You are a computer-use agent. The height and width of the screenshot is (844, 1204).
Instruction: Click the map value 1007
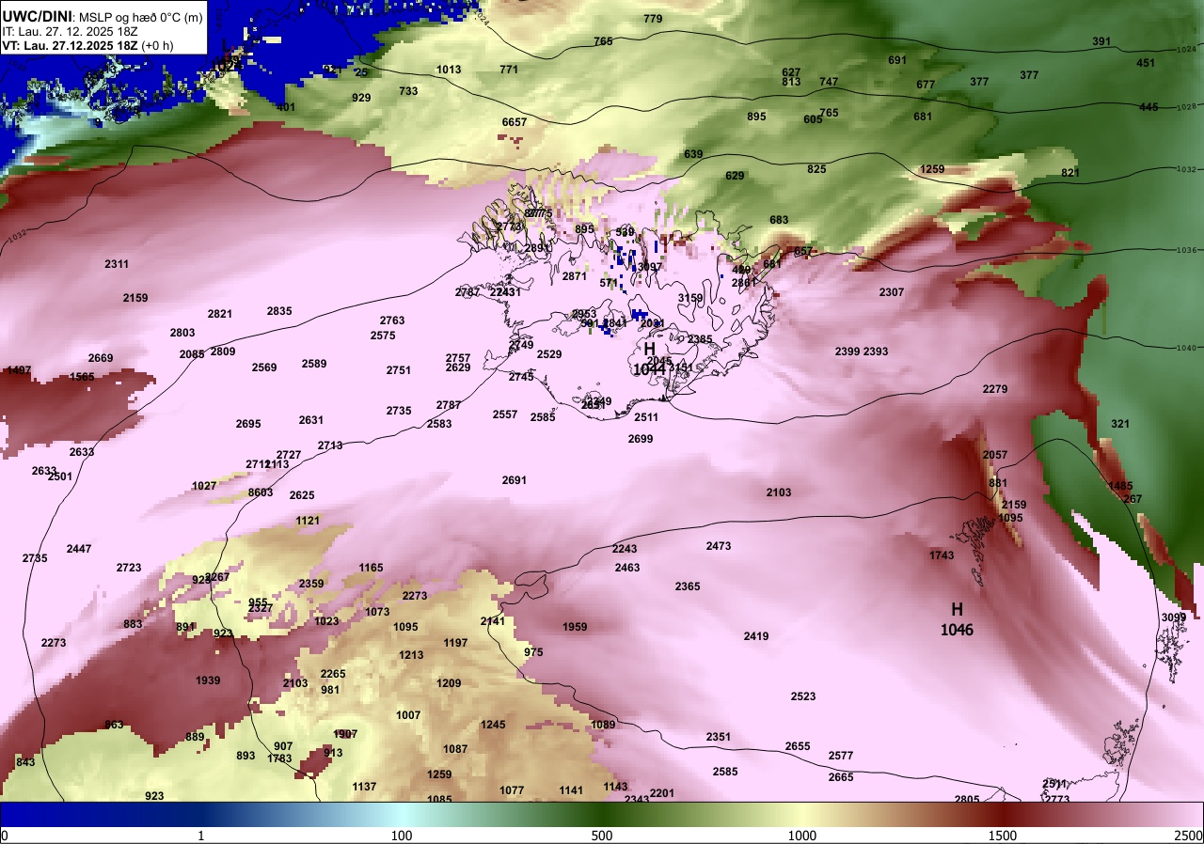pos(408,715)
